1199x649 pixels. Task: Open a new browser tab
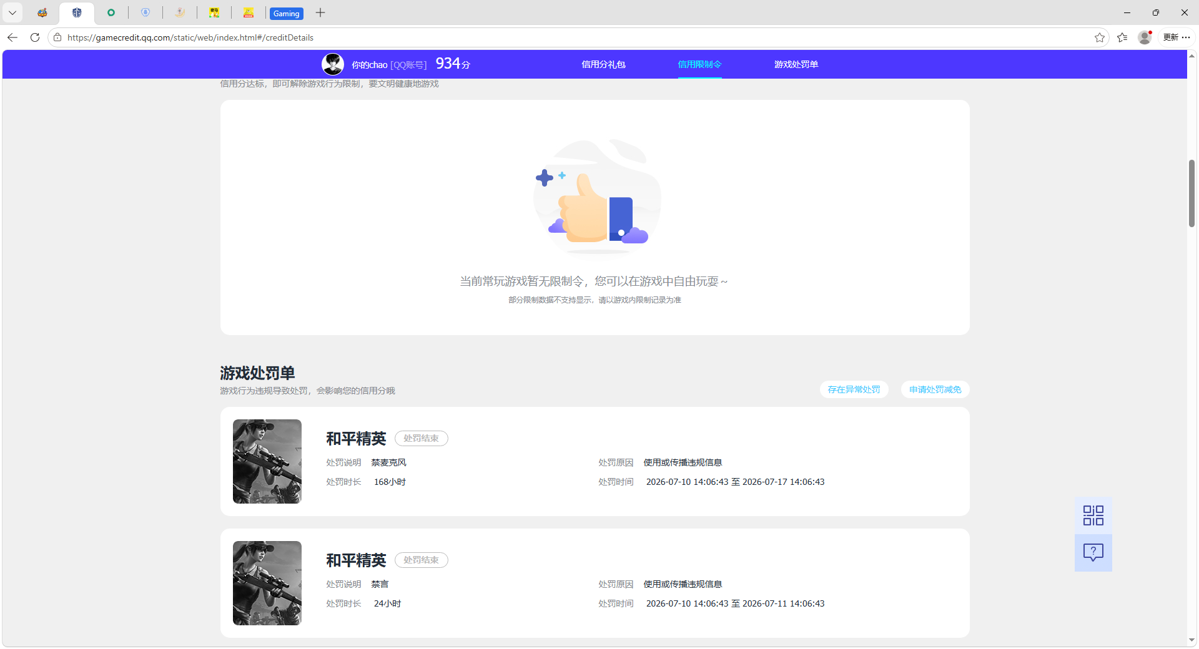pyautogui.click(x=320, y=12)
